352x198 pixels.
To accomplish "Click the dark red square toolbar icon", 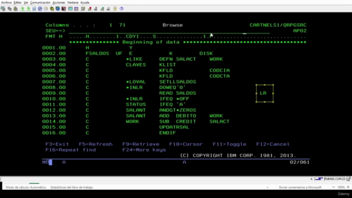I will pyautogui.click(x=64, y=9).
